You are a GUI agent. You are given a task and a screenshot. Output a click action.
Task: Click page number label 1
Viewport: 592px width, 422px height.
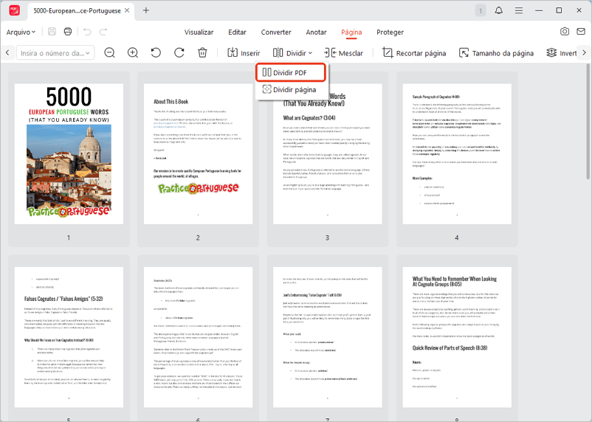click(x=69, y=238)
